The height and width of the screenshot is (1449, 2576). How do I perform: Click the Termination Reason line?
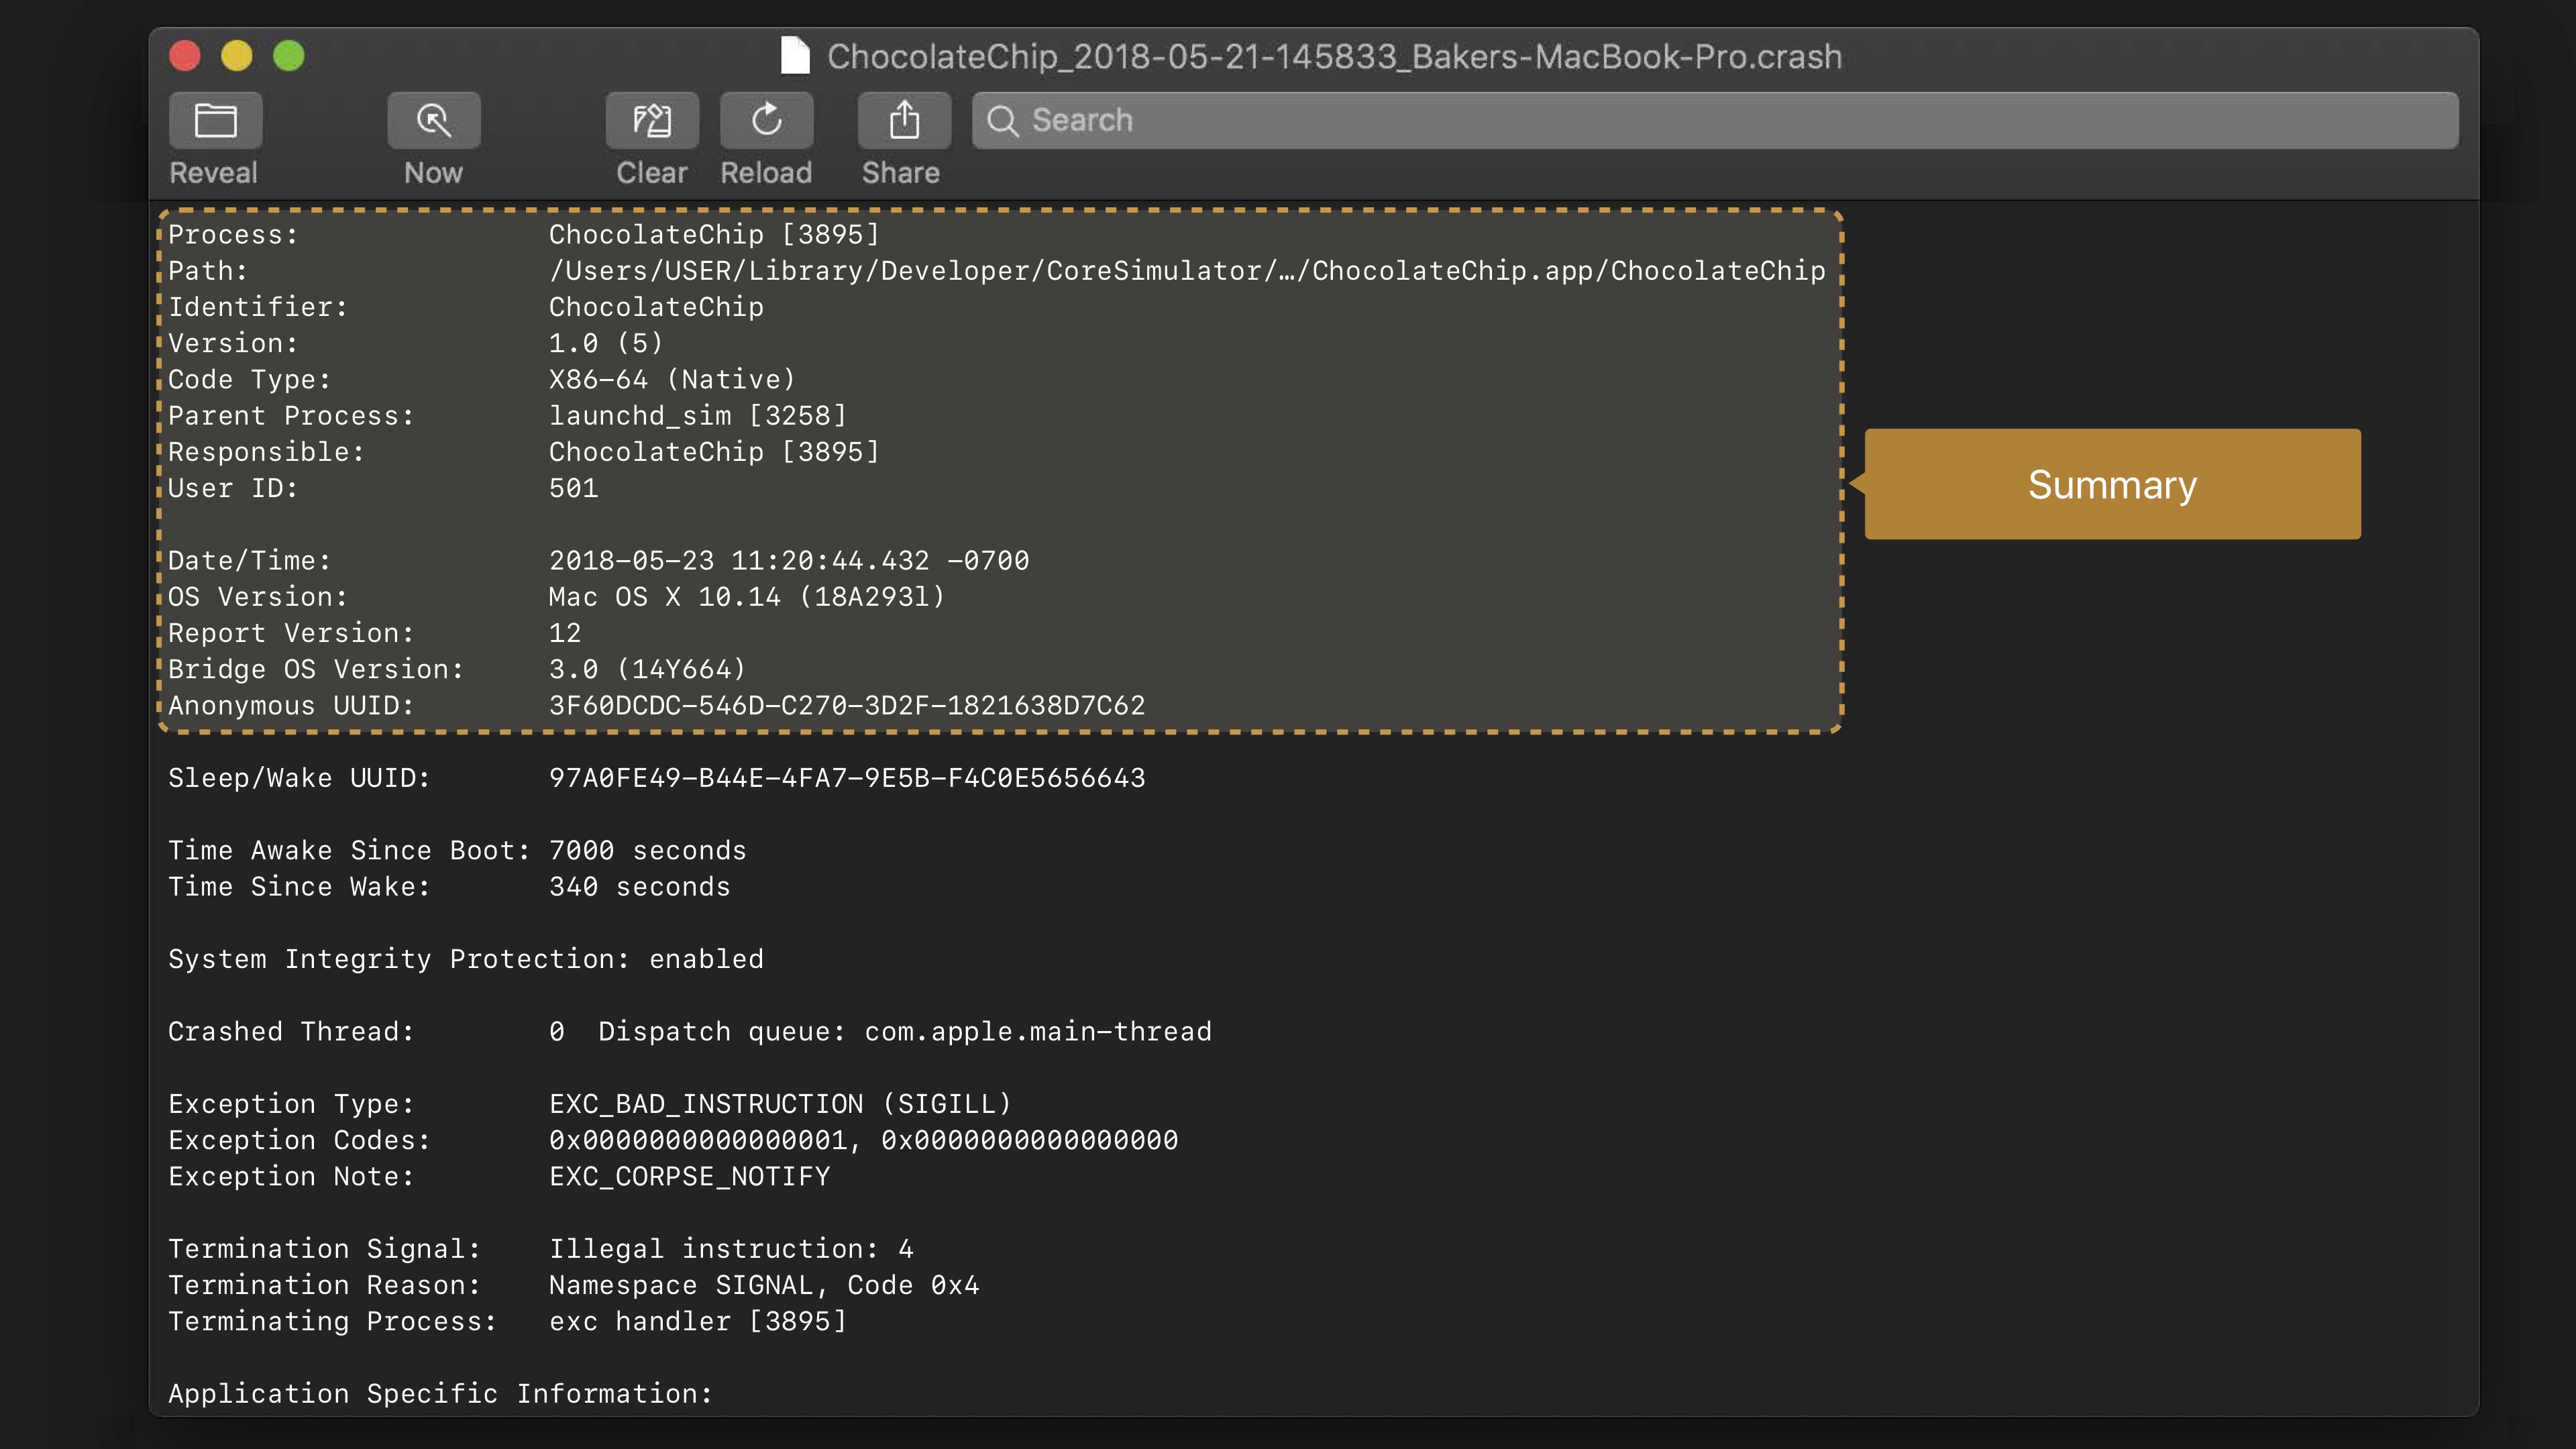click(x=574, y=1285)
